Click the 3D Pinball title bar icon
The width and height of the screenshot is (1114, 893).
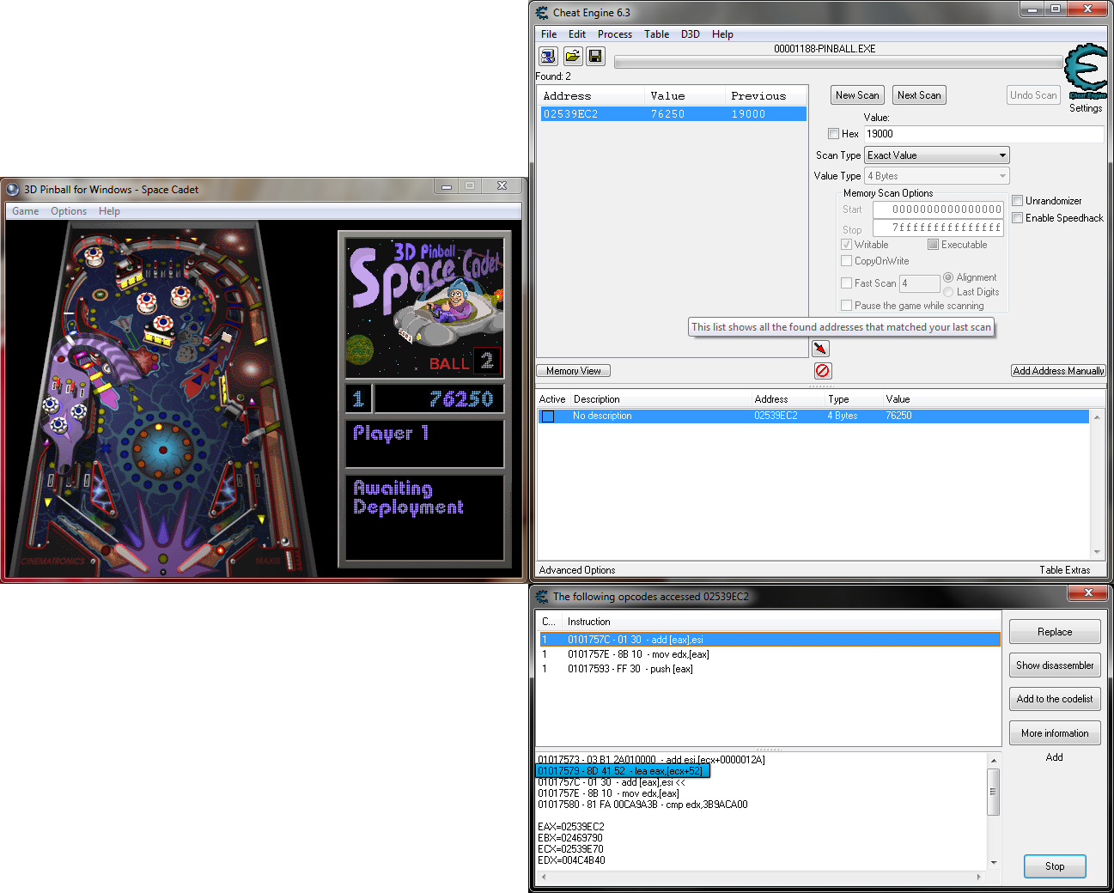point(13,190)
